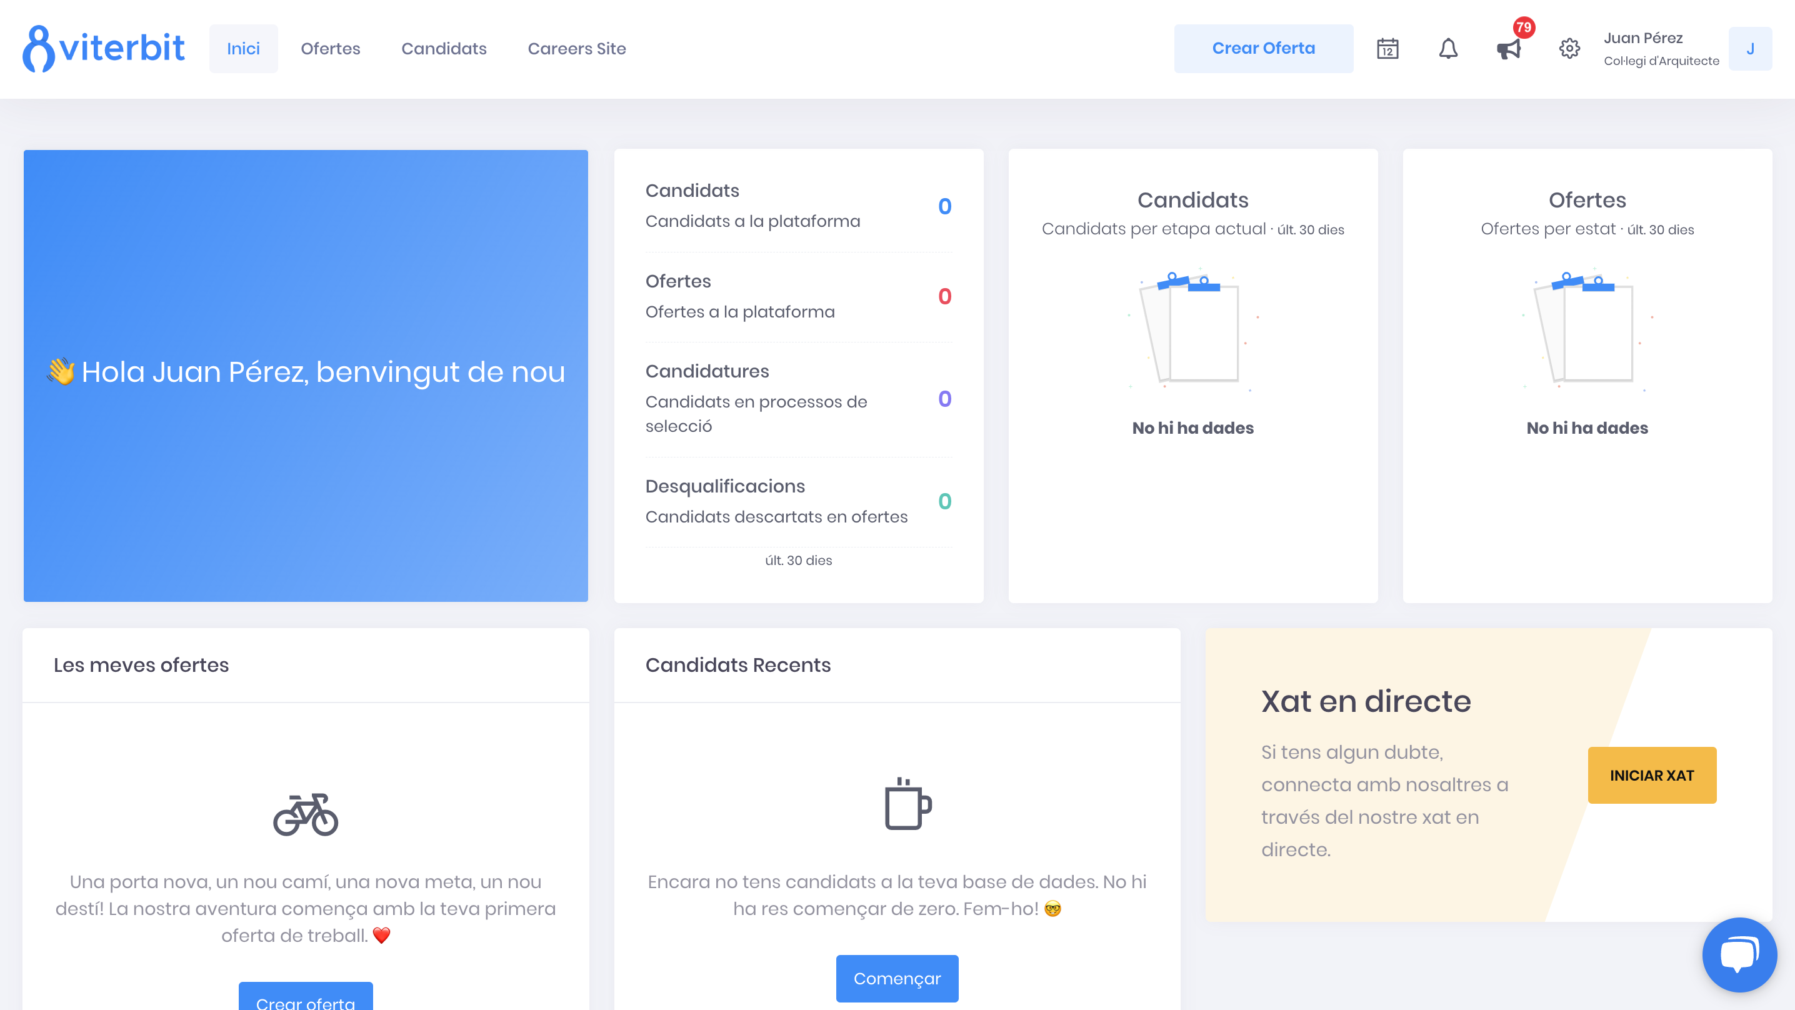Open the Careers Site tab
The width and height of the screenshot is (1795, 1010).
[576, 49]
